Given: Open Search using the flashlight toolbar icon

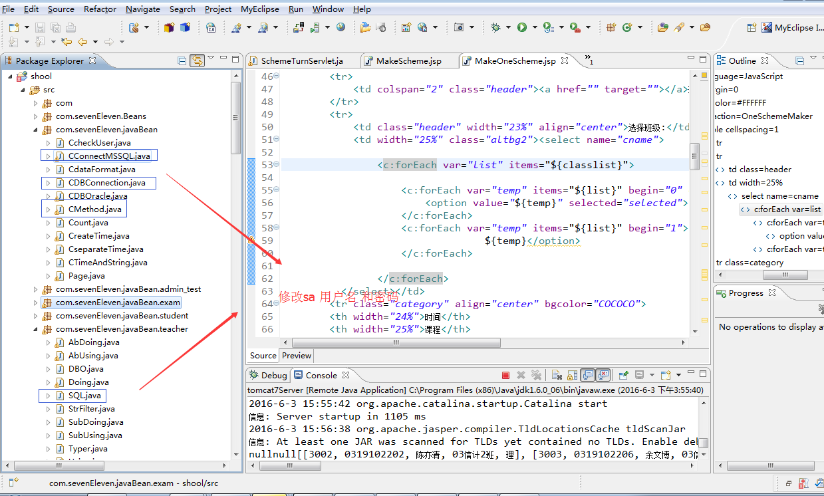Looking at the screenshot, I should point(678,29).
